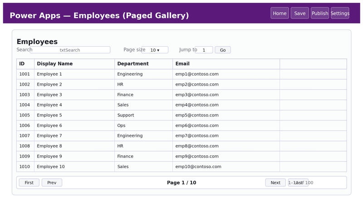The height and width of the screenshot is (207, 363).
Task: Select ID cell 1006
Action: 25,125
